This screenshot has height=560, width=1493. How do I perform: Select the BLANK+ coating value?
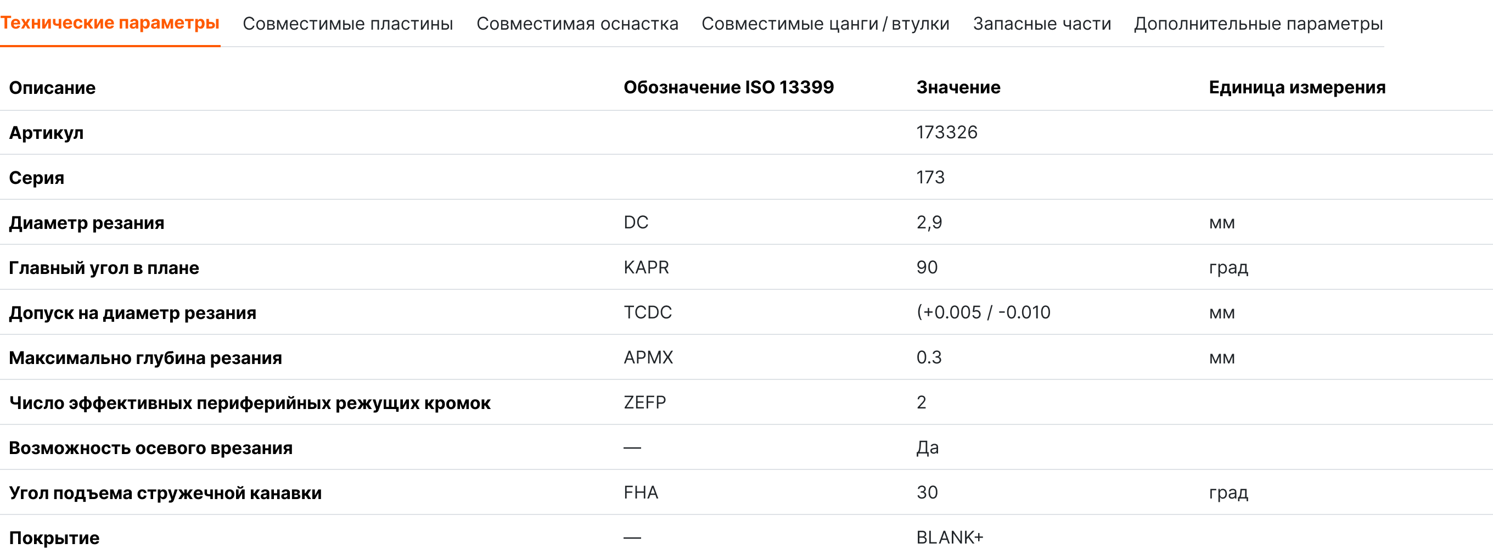coord(950,537)
